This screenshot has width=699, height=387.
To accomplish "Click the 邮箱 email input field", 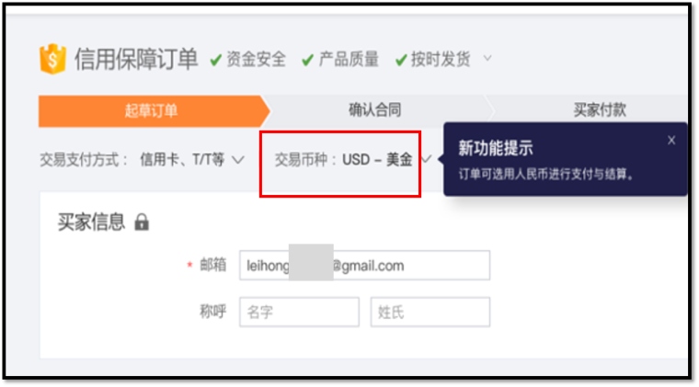I will [364, 266].
